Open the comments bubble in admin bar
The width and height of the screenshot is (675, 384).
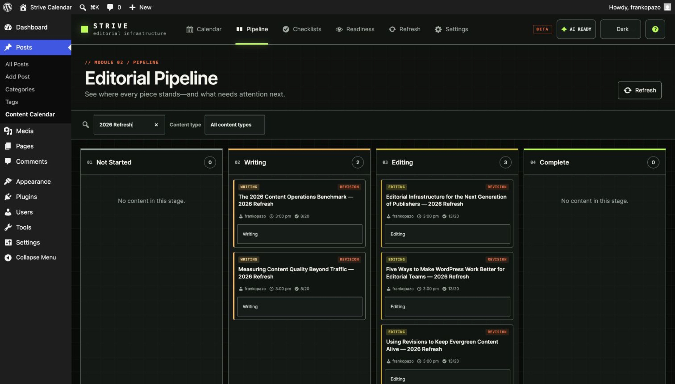(110, 7)
